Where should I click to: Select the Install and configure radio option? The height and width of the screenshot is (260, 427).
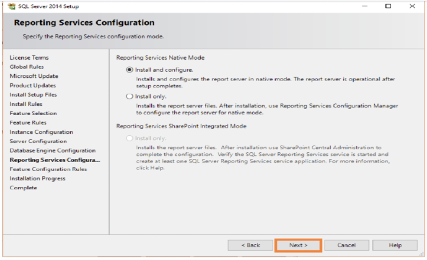click(129, 70)
